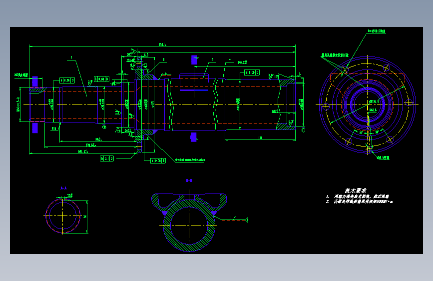Viewport: 433px width, 281px height.
Task: Click part balloon number 4
Action: [230, 59]
